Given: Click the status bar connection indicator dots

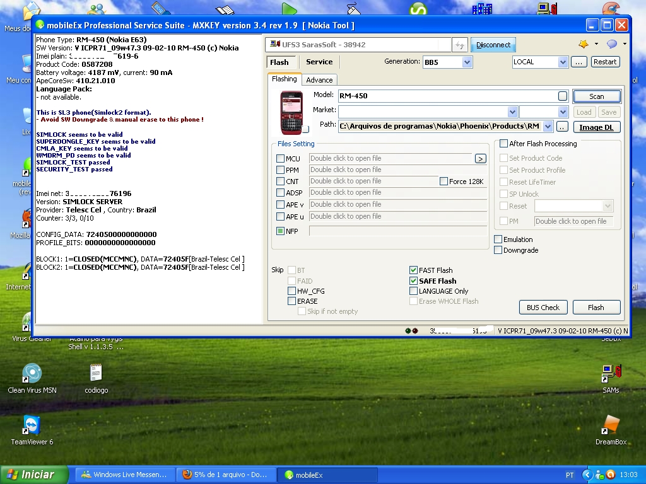Looking at the screenshot, I should tap(411, 330).
